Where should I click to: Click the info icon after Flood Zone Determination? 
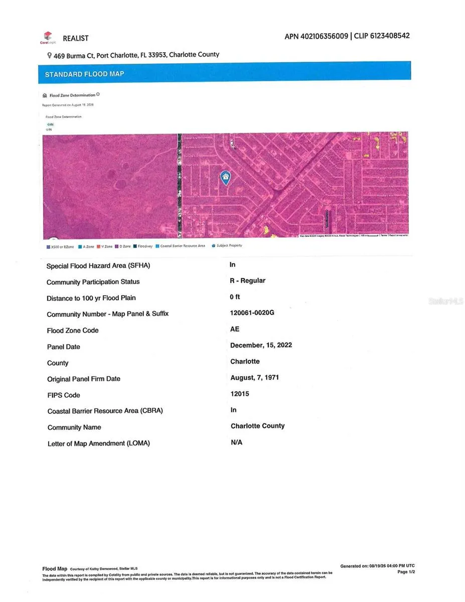coord(98,94)
